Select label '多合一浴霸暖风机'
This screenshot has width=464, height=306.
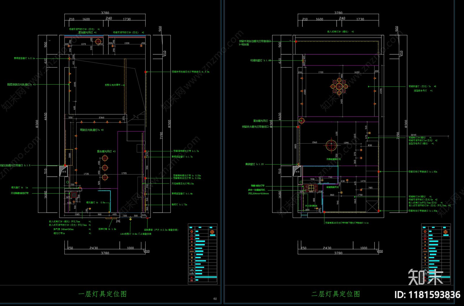click(x=257, y=190)
